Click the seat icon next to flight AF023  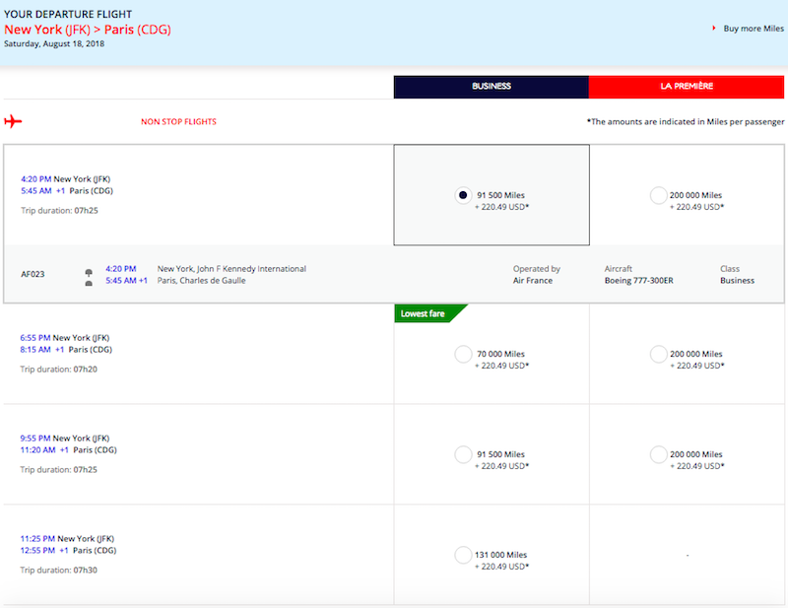(x=89, y=275)
